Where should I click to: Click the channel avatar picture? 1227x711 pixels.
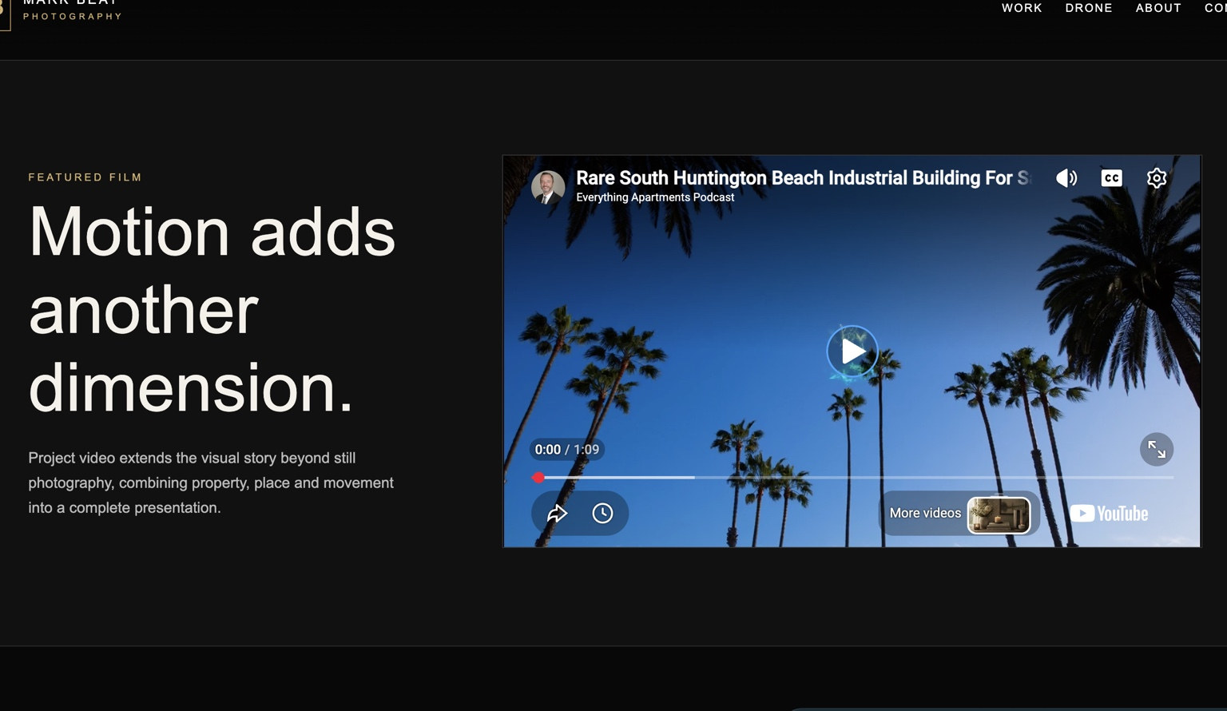pyautogui.click(x=548, y=187)
